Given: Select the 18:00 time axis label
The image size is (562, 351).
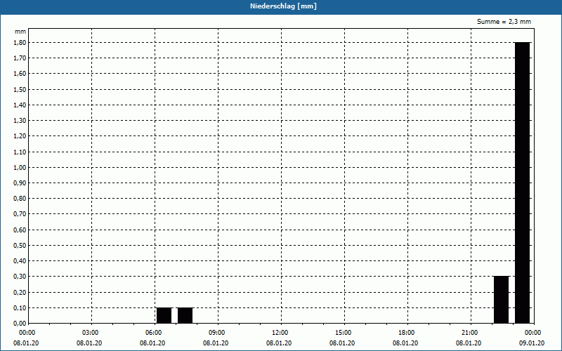Looking at the screenshot, I should tap(407, 333).
